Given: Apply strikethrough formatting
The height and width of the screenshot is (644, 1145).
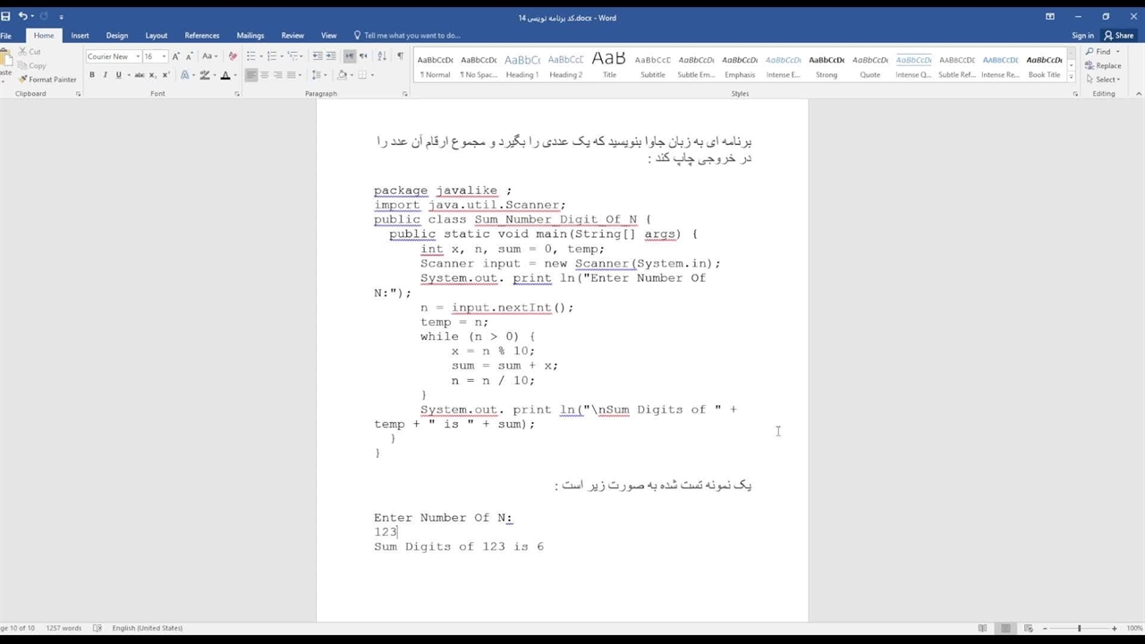Looking at the screenshot, I should click(140, 75).
